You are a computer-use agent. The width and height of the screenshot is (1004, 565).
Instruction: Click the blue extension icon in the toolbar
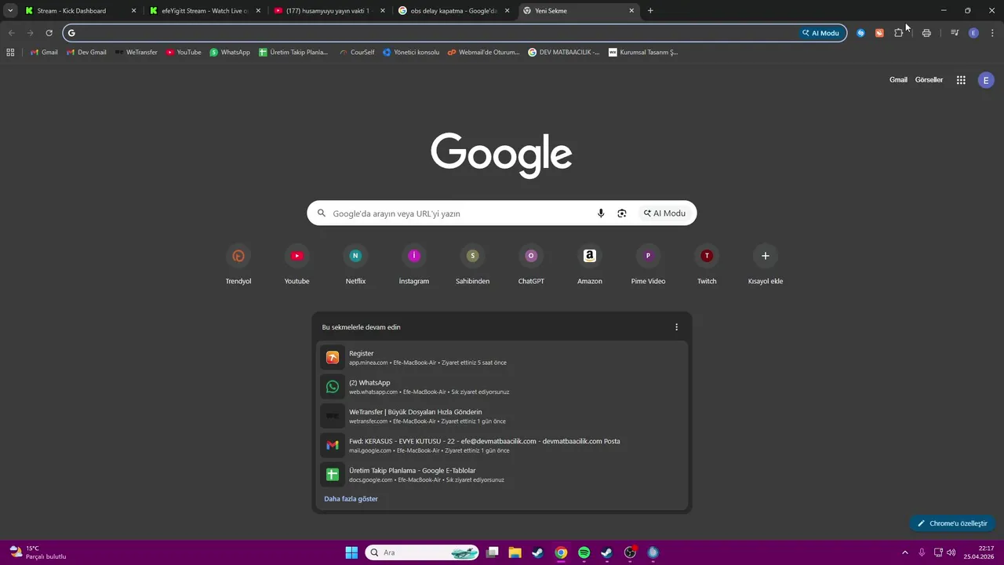point(860,33)
